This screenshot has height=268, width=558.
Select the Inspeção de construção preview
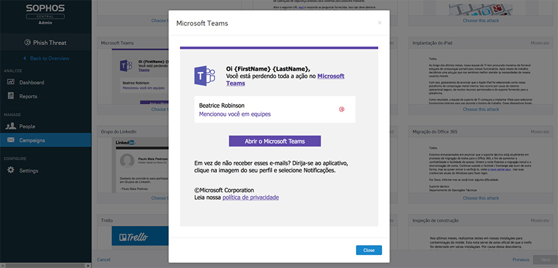click(480, 239)
